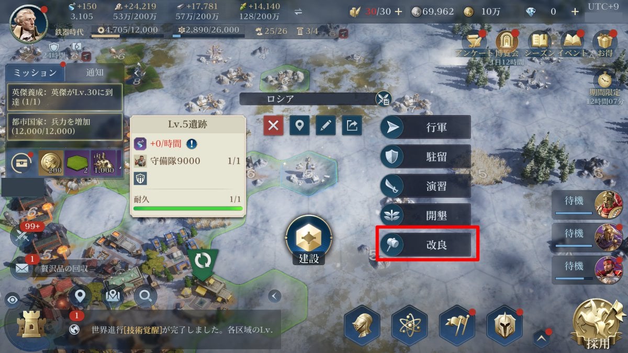Toggle the eye visibility icon
Screen dimensions: 628x353
pos(12,300)
